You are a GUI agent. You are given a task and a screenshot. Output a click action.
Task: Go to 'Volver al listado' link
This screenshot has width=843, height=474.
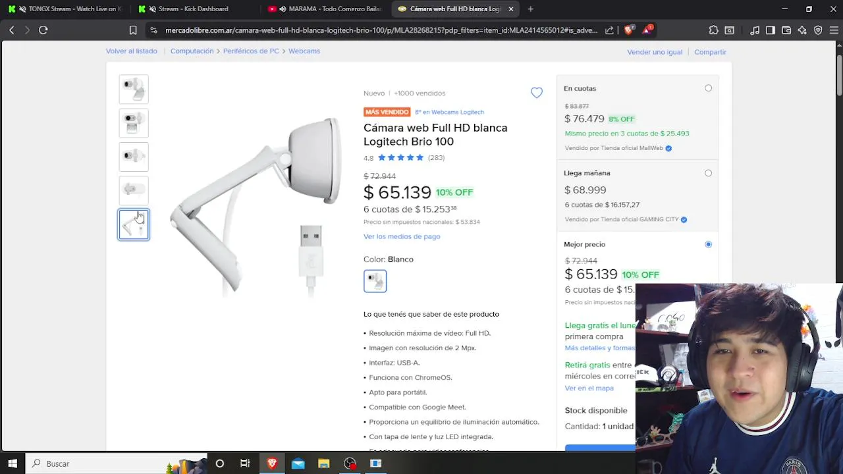point(132,51)
